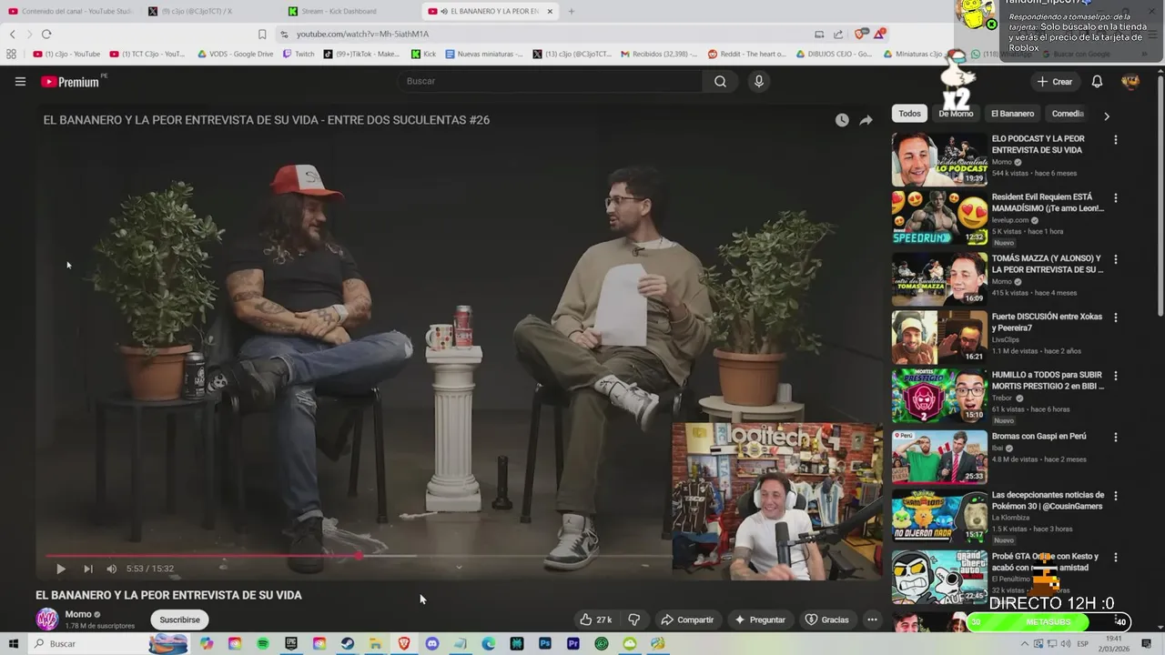The image size is (1165, 655).
Task: Open options for MORTIS PRESTIGIO video
Action: point(1116,376)
